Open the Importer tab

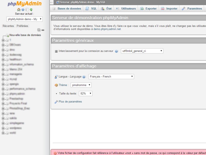click(169, 9)
